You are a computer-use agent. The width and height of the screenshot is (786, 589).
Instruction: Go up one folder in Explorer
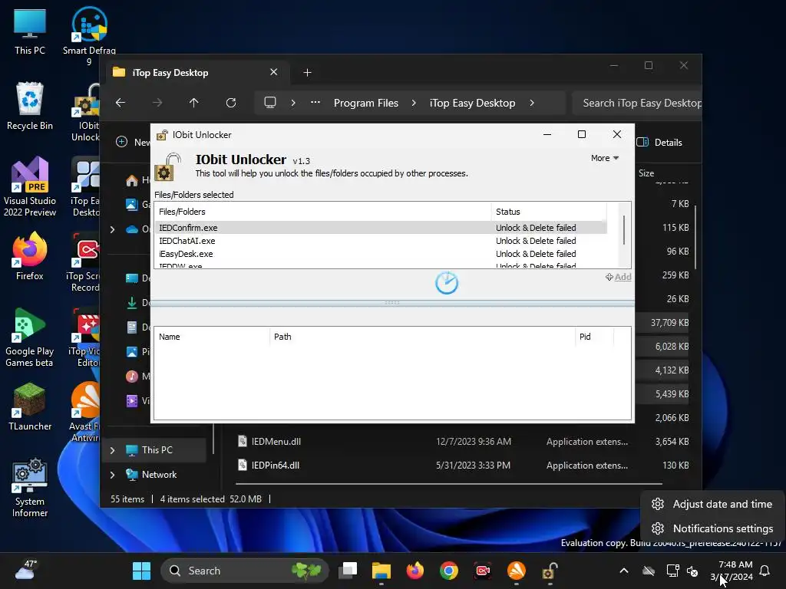pos(194,103)
